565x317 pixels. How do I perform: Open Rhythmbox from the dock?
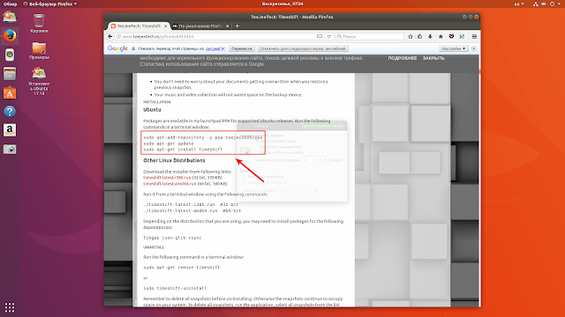(x=10, y=55)
